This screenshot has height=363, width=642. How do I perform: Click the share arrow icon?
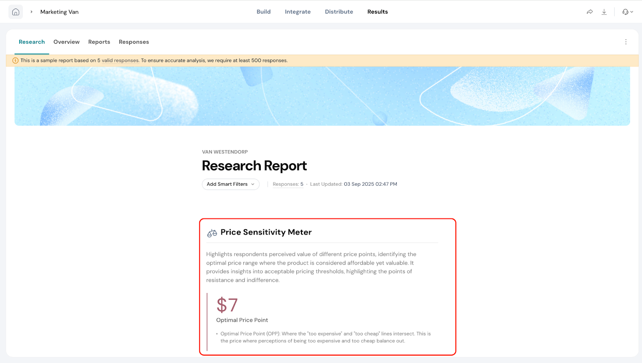(x=589, y=12)
